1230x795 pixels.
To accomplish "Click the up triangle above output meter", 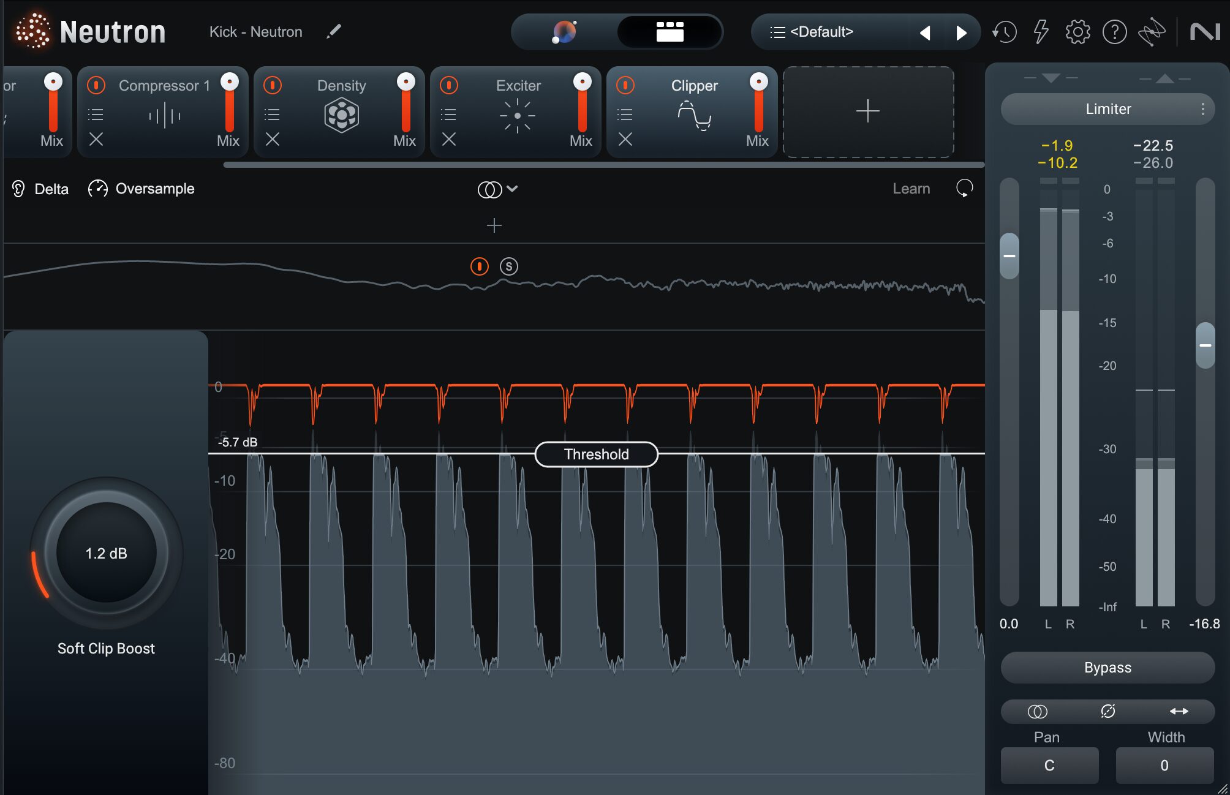I will click(x=1164, y=78).
